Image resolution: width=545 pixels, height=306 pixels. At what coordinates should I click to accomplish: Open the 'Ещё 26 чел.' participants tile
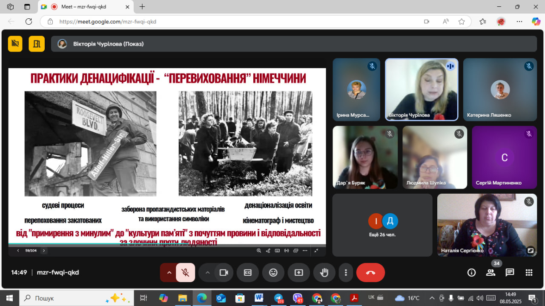[382, 225]
